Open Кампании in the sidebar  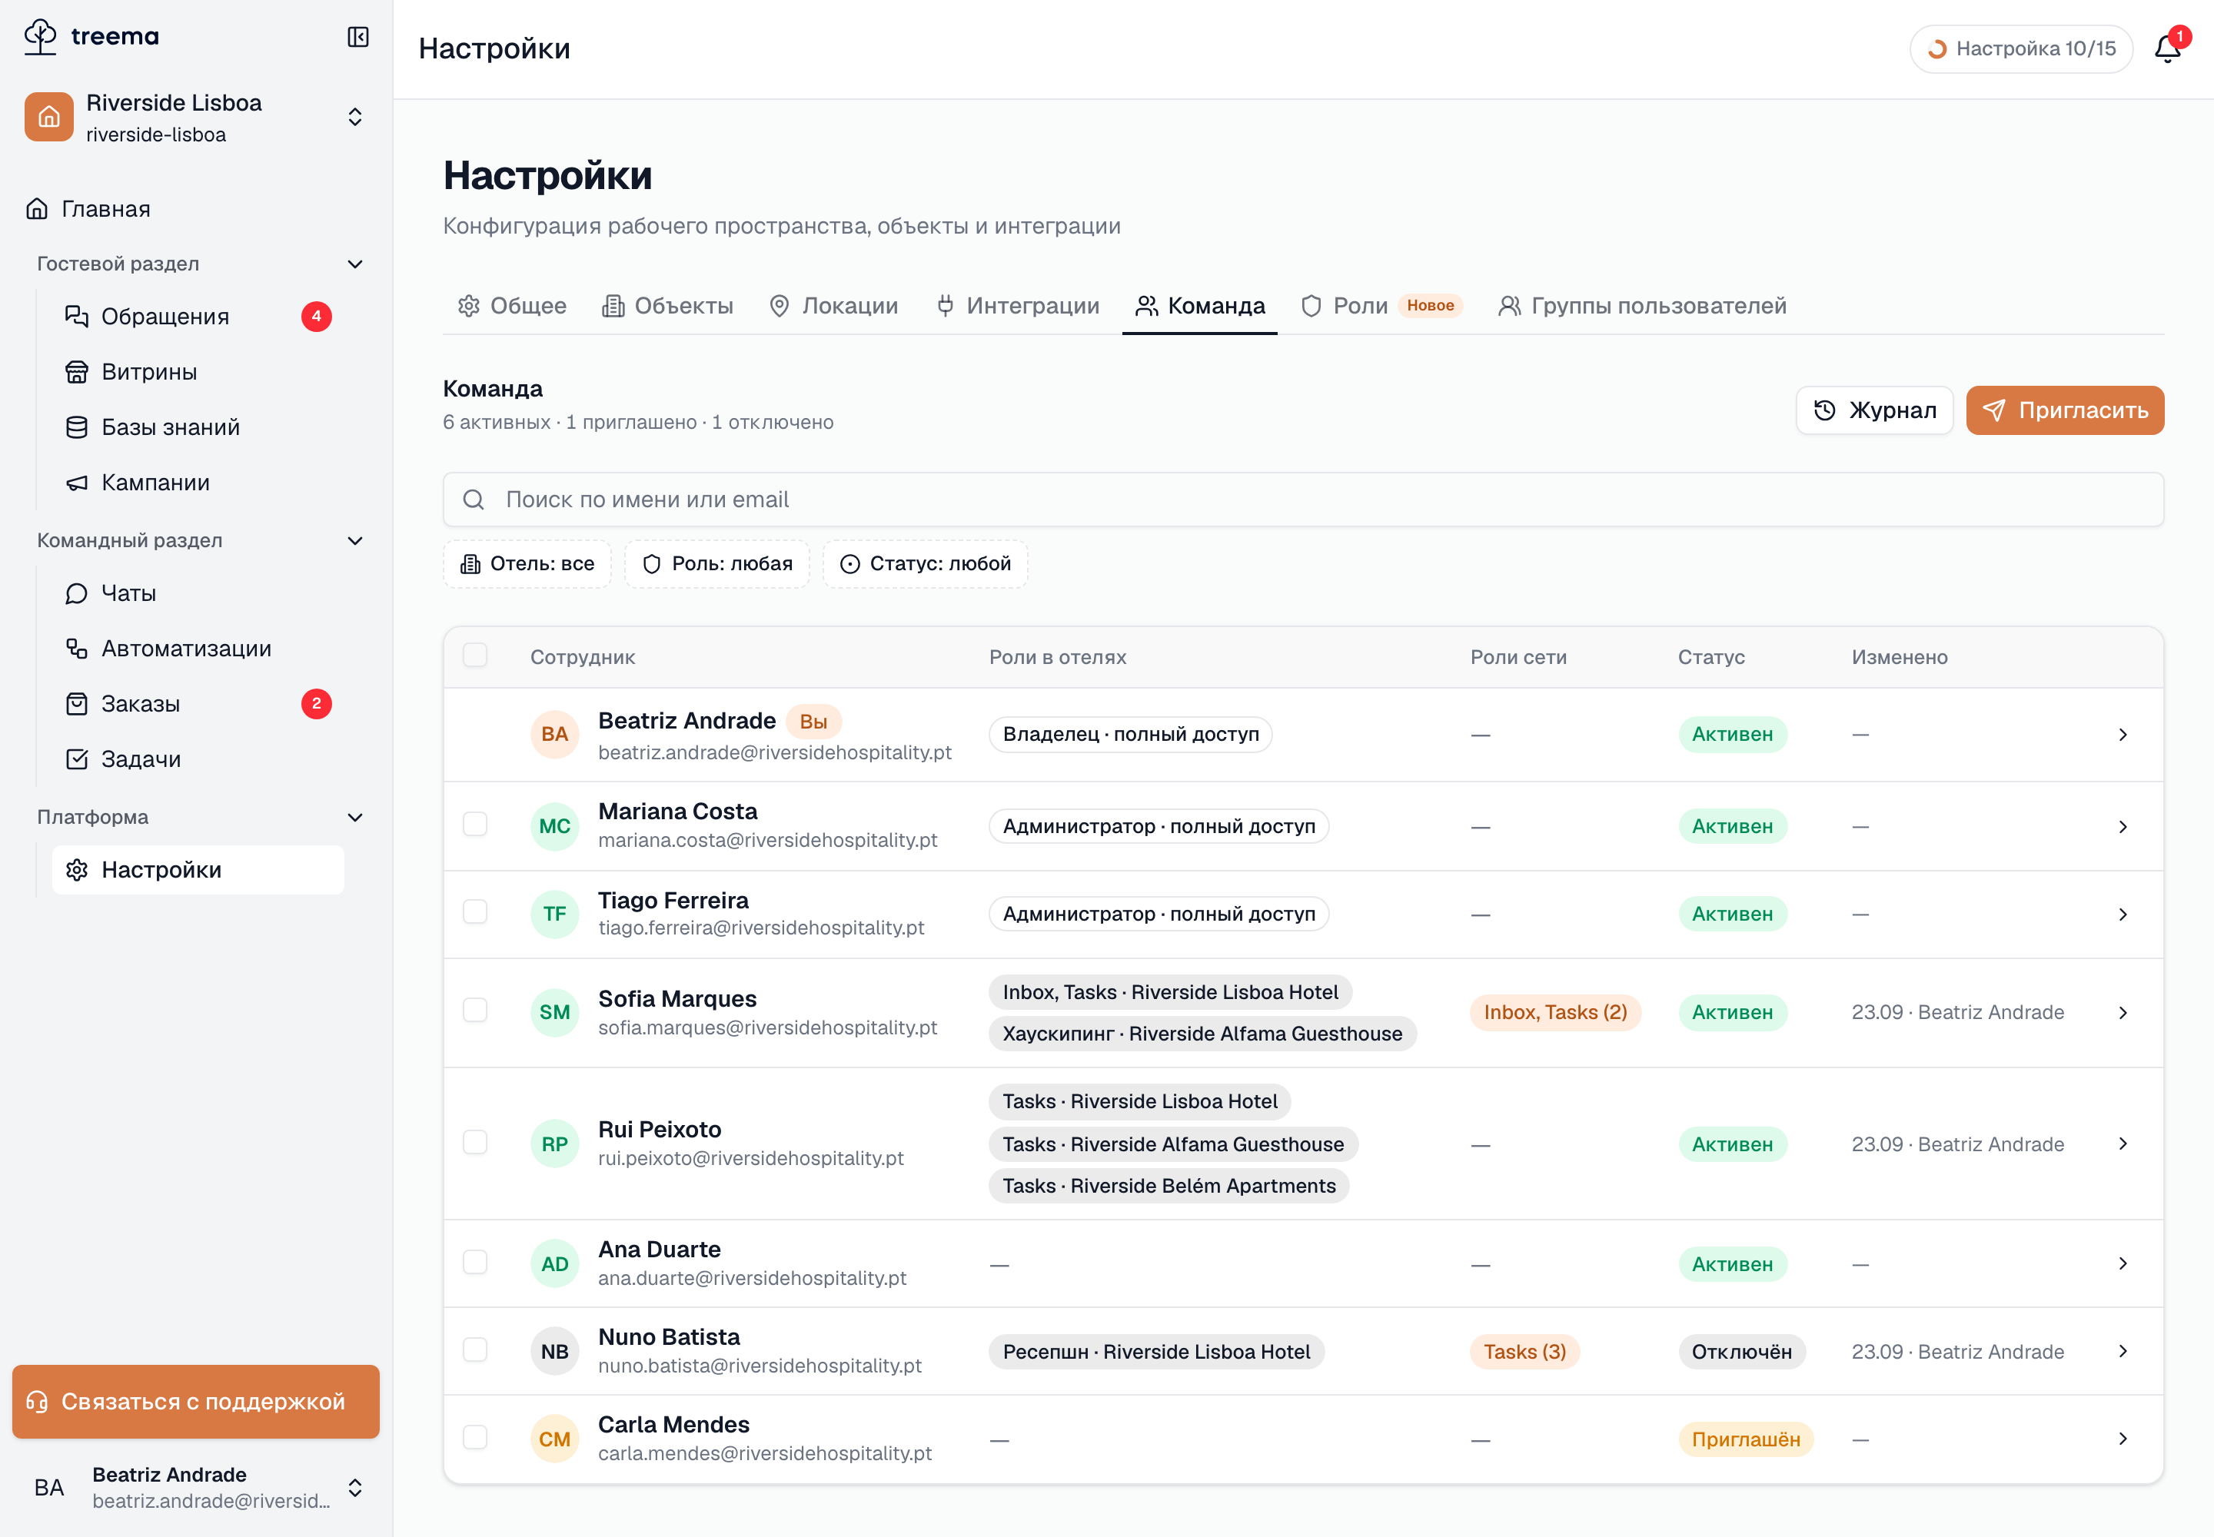coord(198,483)
